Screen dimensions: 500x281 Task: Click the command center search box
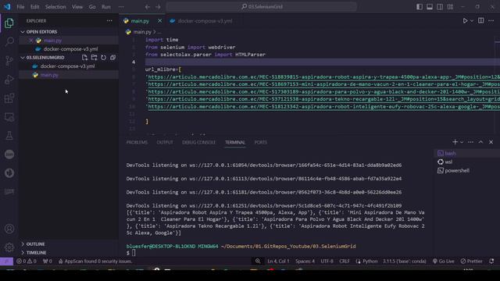click(261, 7)
